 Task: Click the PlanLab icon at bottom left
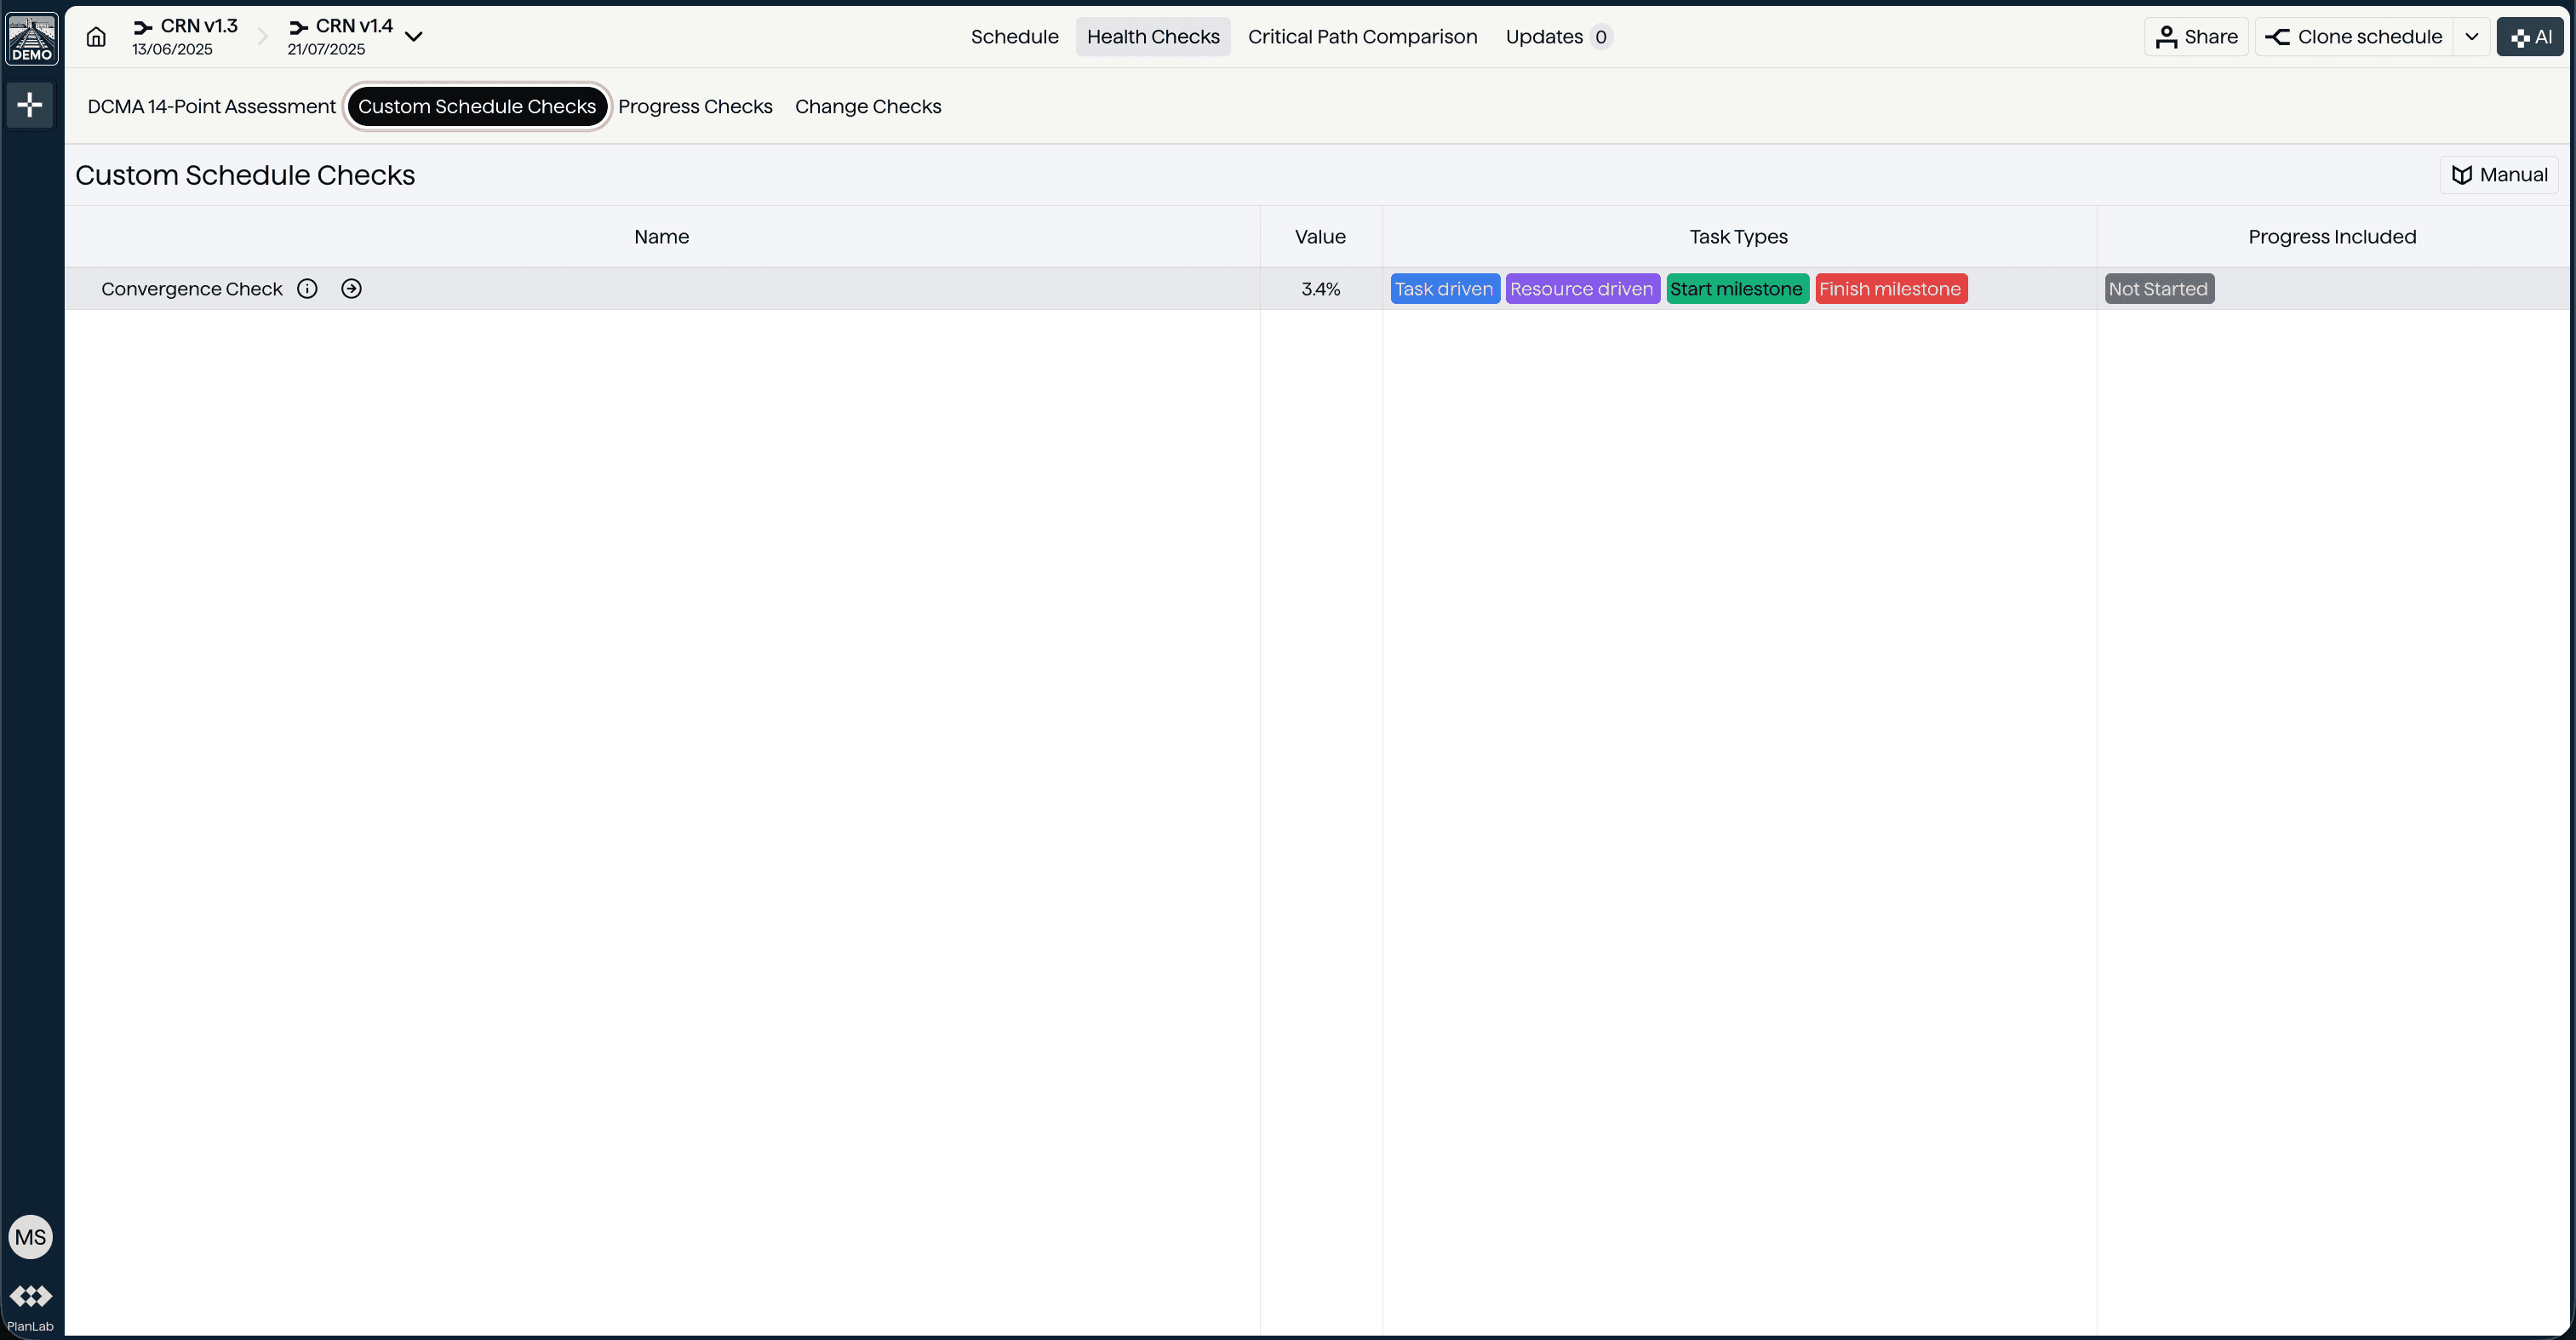[x=30, y=1296]
